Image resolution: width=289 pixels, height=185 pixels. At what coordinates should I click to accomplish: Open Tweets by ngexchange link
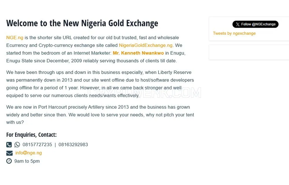tap(234, 33)
